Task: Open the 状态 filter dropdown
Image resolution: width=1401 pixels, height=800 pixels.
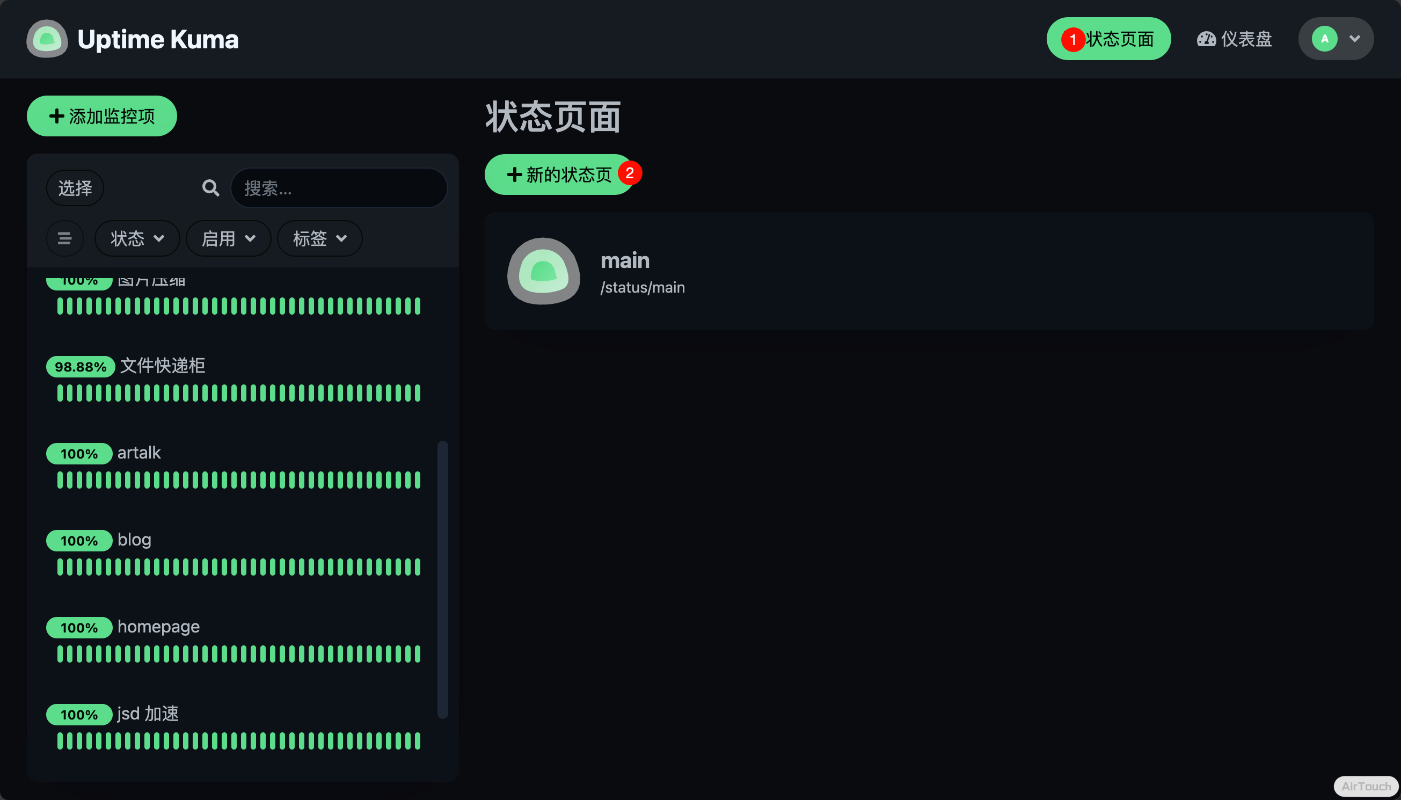Action: (x=137, y=238)
